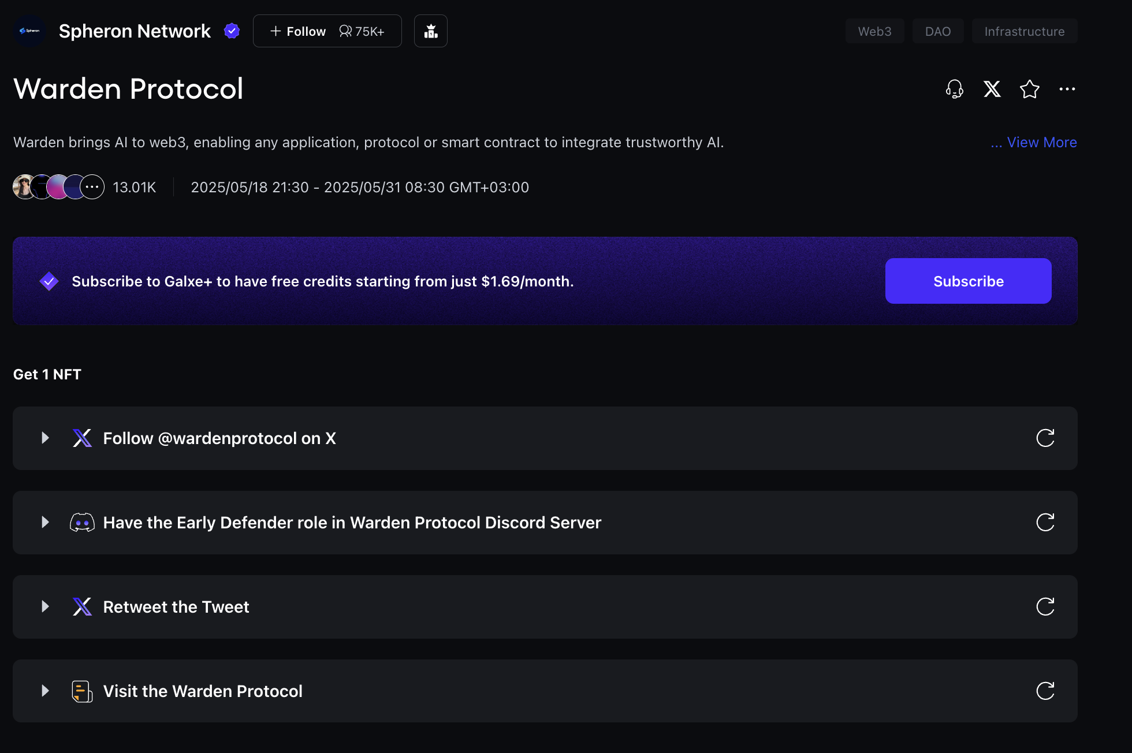The width and height of the screenshot is (1132, 753).
Task: Select the Web3 tag
Action: (x=875, y=31)
